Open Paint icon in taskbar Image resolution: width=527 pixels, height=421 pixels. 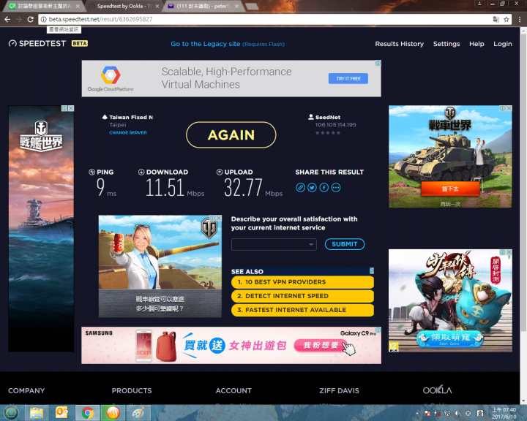[138, 413]
